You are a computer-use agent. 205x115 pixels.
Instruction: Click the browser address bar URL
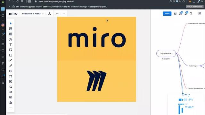coord(56,1)
